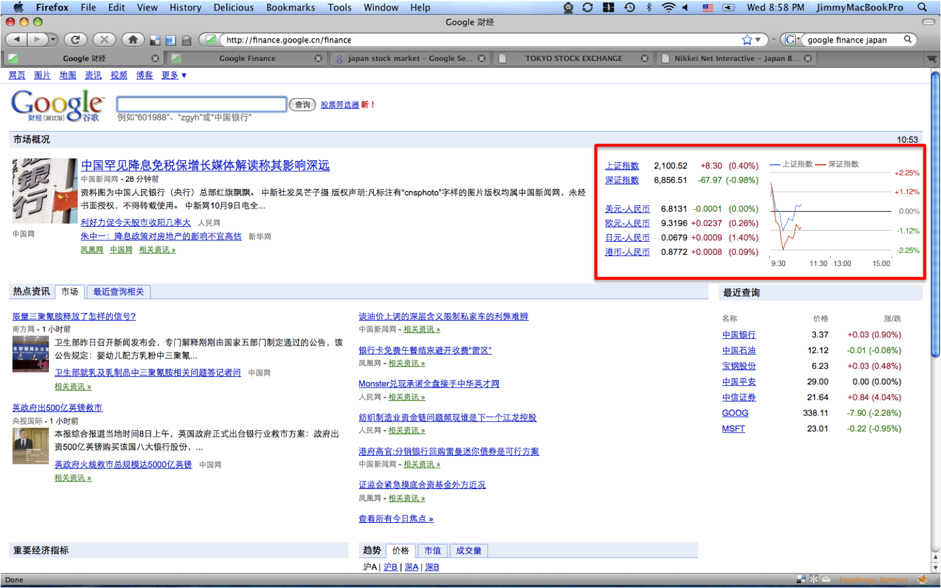
Task: Click the Bluetooth menu bar icon
Action: click(x=649, y=8)
